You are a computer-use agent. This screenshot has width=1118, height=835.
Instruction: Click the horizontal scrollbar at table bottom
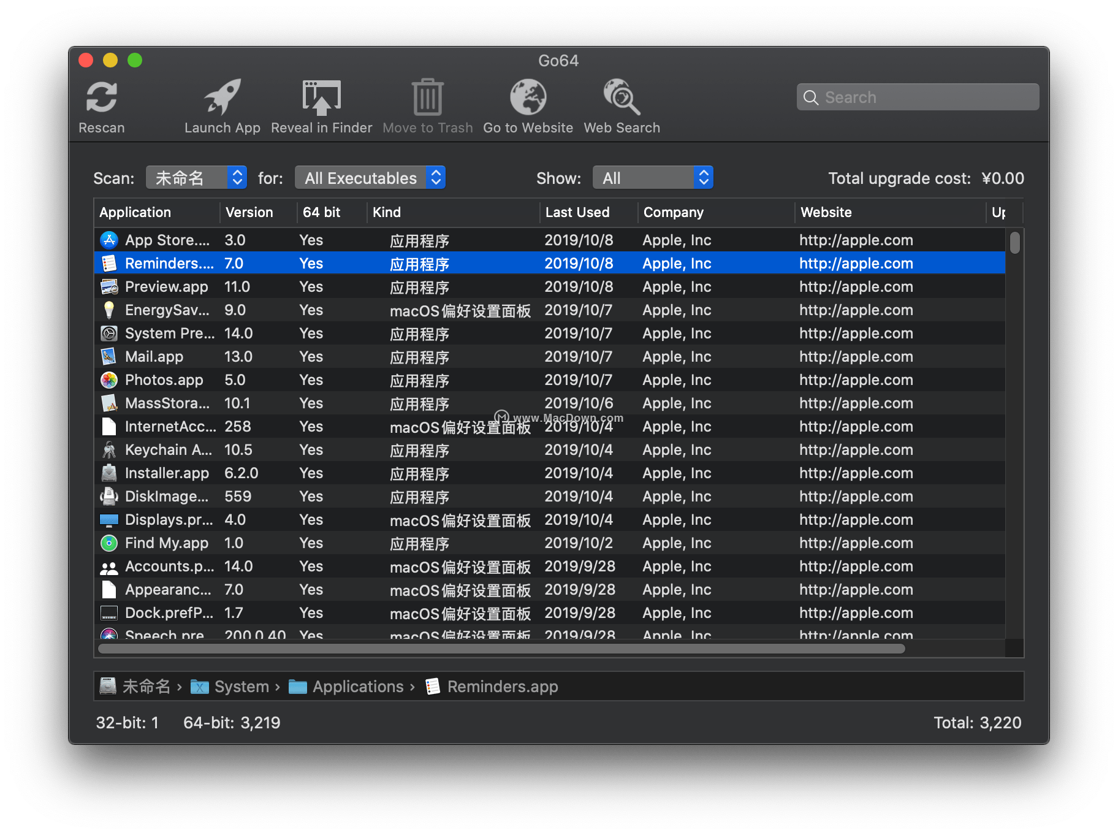tap(501, 649)
